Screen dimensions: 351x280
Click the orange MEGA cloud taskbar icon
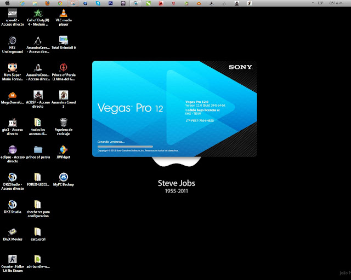pyautogui.click(x=199, y=3)
